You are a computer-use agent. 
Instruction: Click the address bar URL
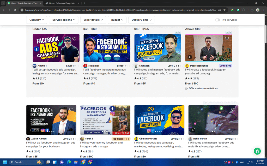(x=120, y=10)
